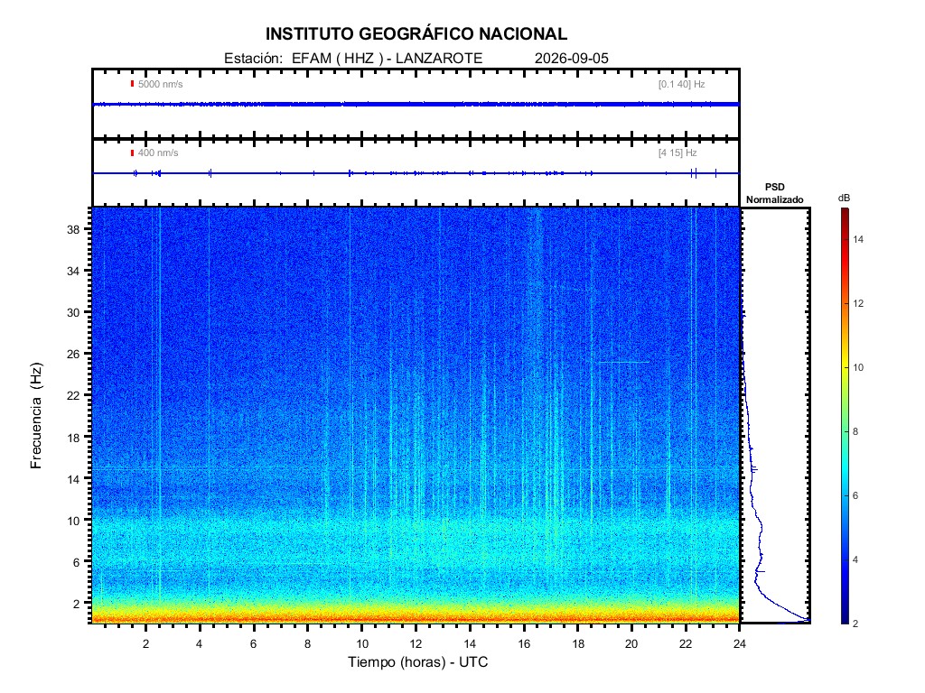Click the horizontal 25 Hz line near hour 20

click(x=623, y=362)
